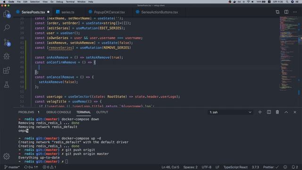Open the terminal selector dropdown 1: zsh
This screenshot has width=302, height=170.
pyautogui.click(x=230, y=112)
